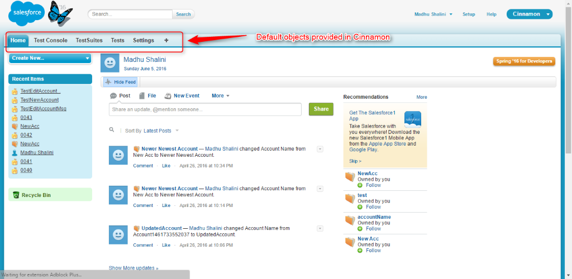
Task: Click the person icon beside Madhu Shalini recent item
Action: [x=15, y=153]
